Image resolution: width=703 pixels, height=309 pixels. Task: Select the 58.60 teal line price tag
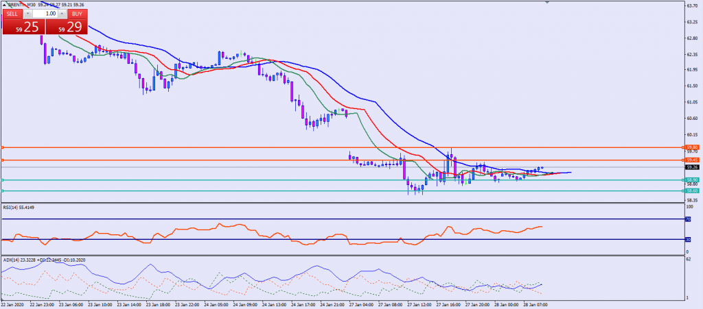click(x=691, y=191)
